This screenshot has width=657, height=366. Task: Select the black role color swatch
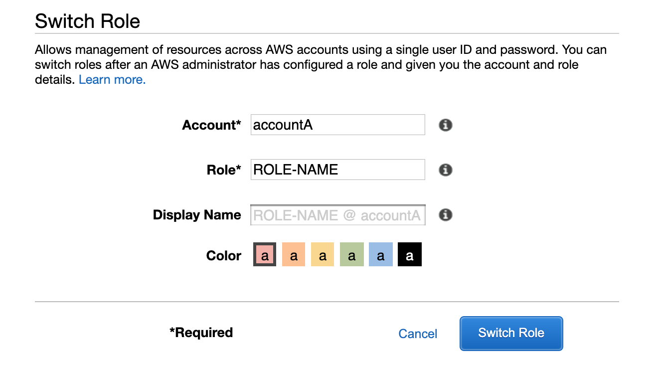click(409, 254)
